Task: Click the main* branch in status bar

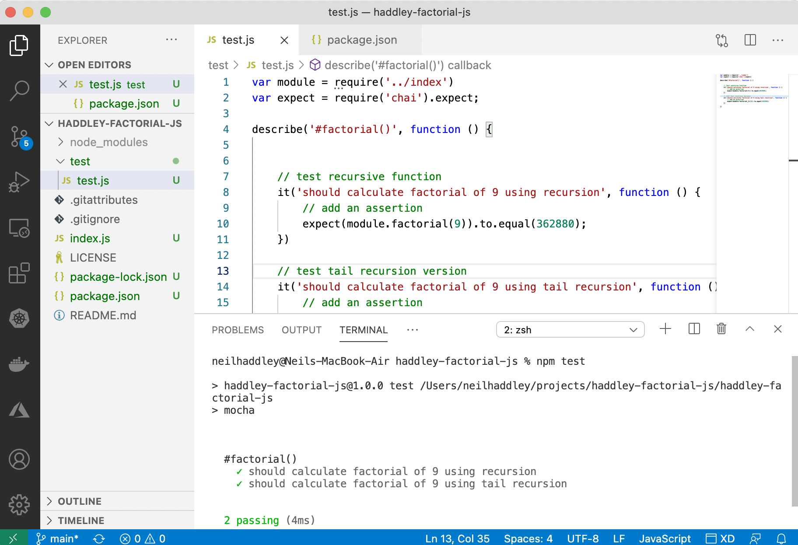Action: tap(58, 538)
